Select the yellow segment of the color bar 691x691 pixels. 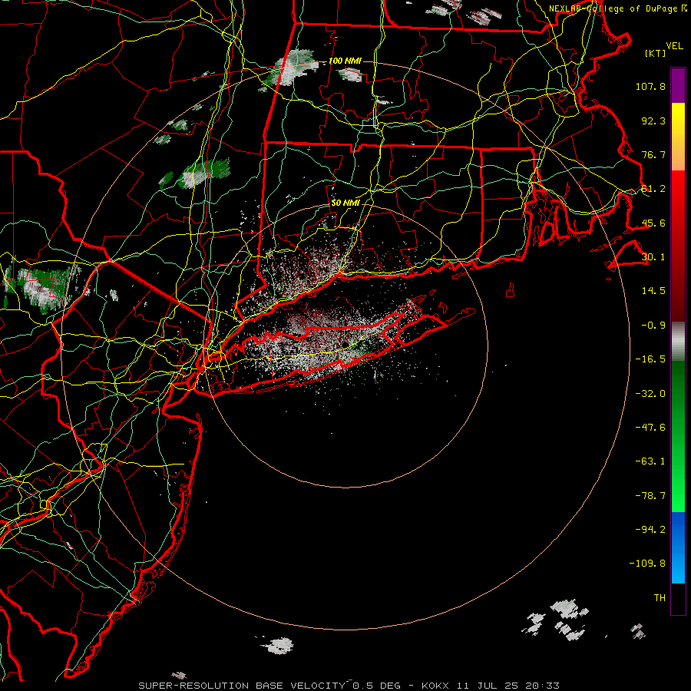point(678,137)
